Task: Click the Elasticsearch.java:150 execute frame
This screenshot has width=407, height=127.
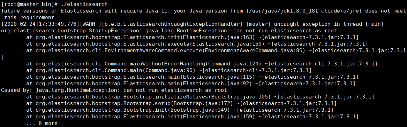Action: tap(197, 44)
